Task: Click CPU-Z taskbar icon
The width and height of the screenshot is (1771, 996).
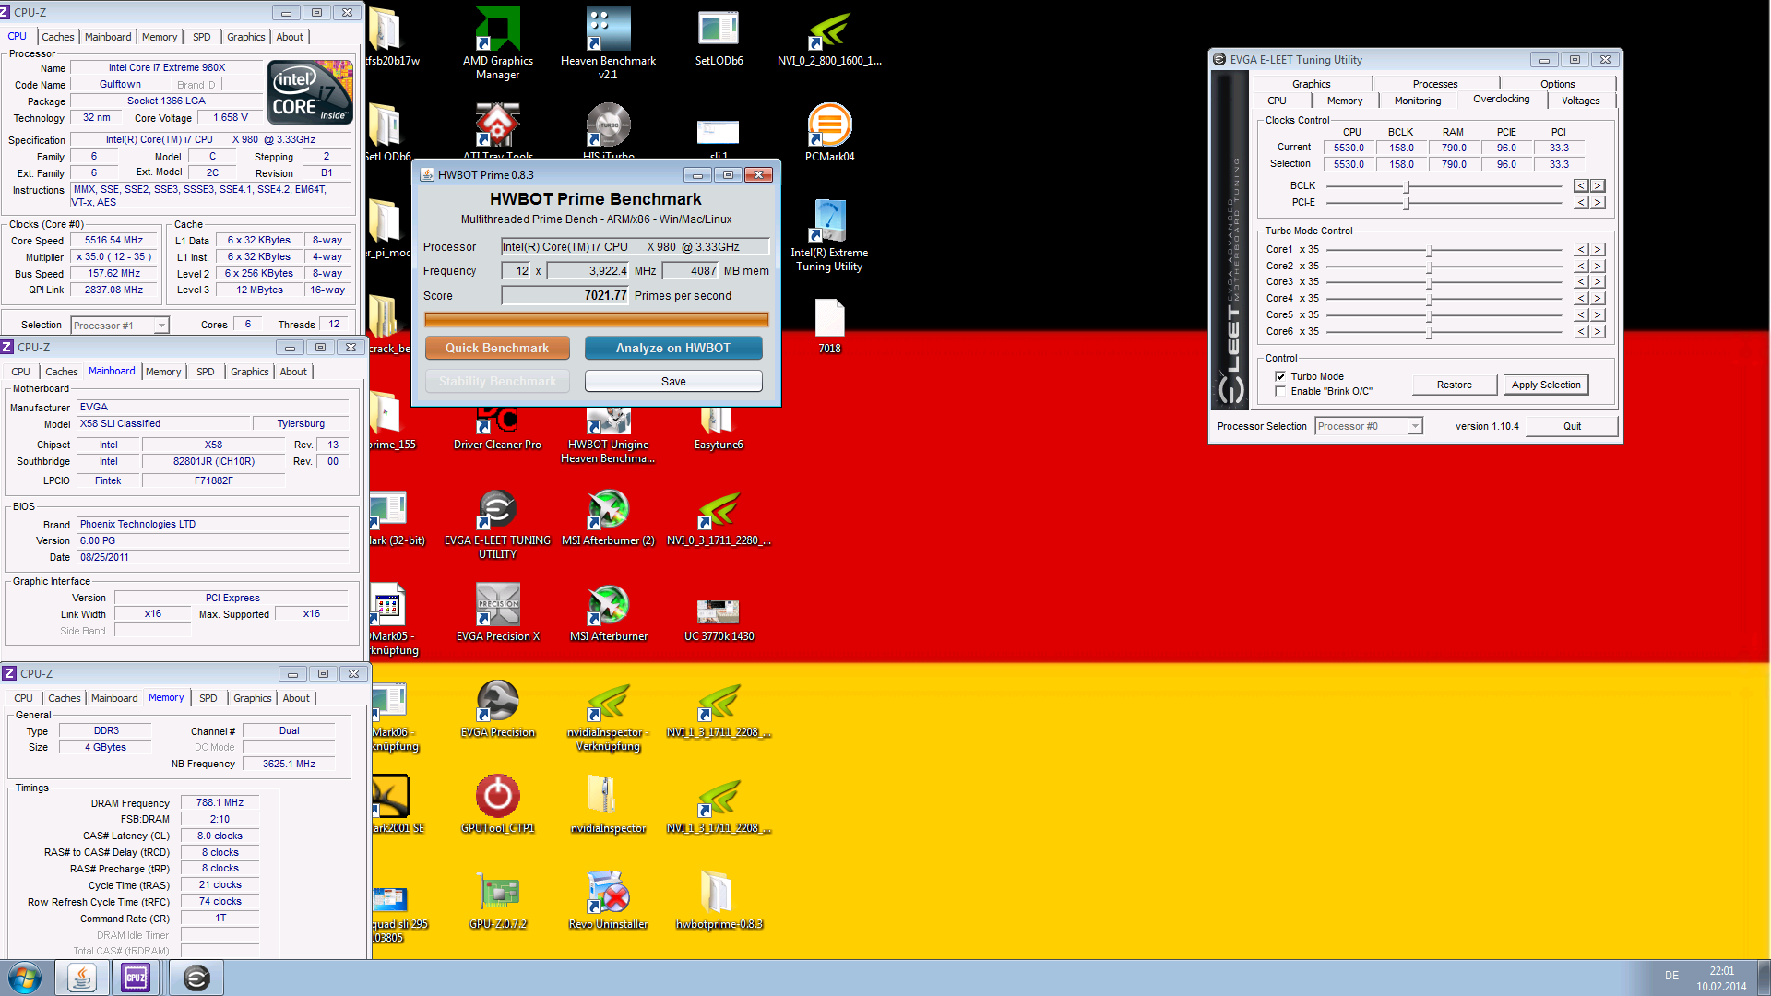Action: 136,978
